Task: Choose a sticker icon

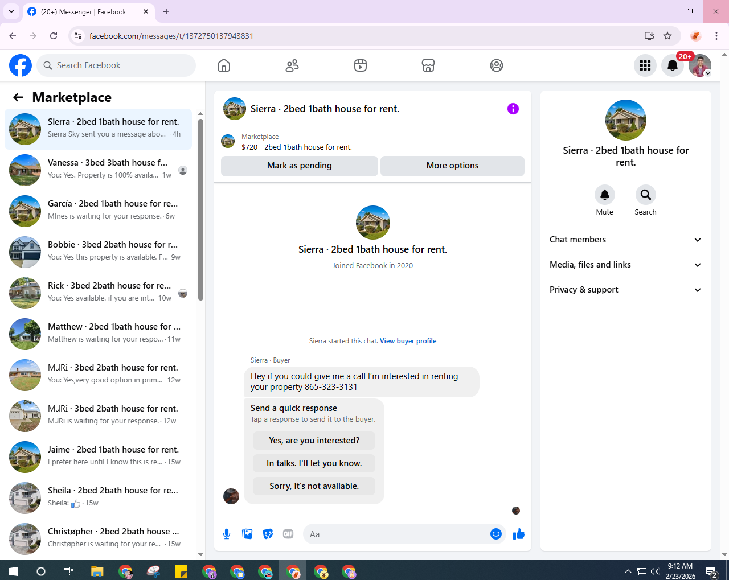Action: 268,534
